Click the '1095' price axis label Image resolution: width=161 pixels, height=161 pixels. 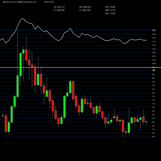154,52
